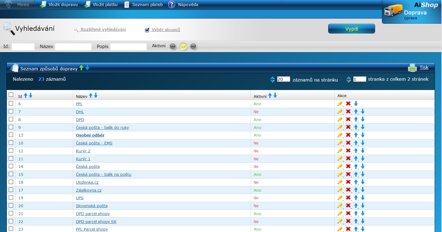Remove Zásilkovna.cz with red X icon
This screenshot has width=442, height=232.
[348, 190]
